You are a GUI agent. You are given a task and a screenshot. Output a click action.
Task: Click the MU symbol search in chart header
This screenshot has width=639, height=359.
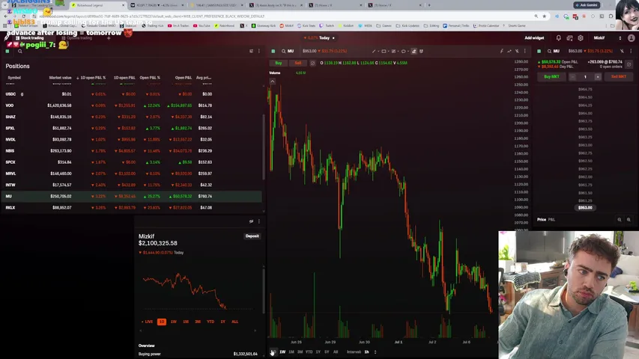288,52
